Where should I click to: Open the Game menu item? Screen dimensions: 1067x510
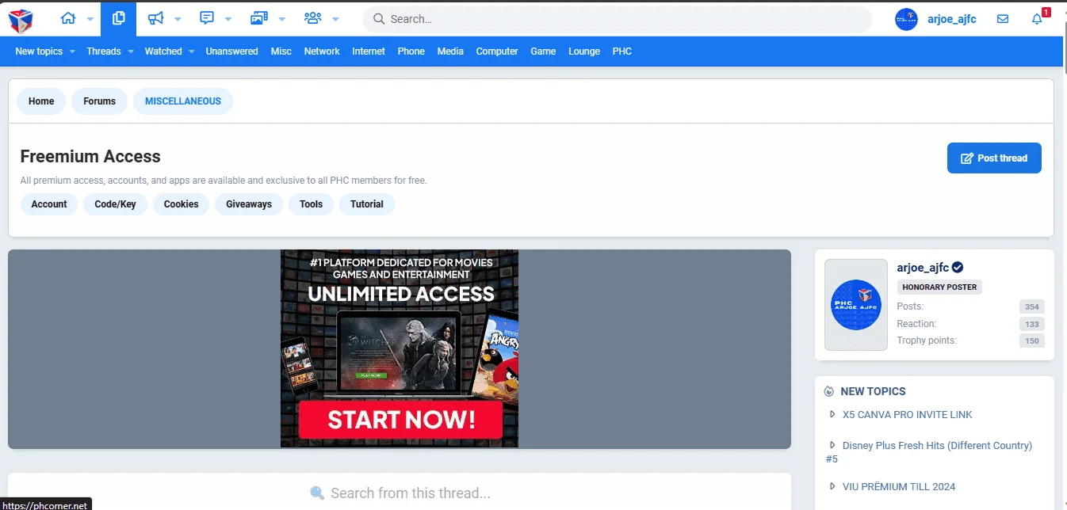coord(543,51)
